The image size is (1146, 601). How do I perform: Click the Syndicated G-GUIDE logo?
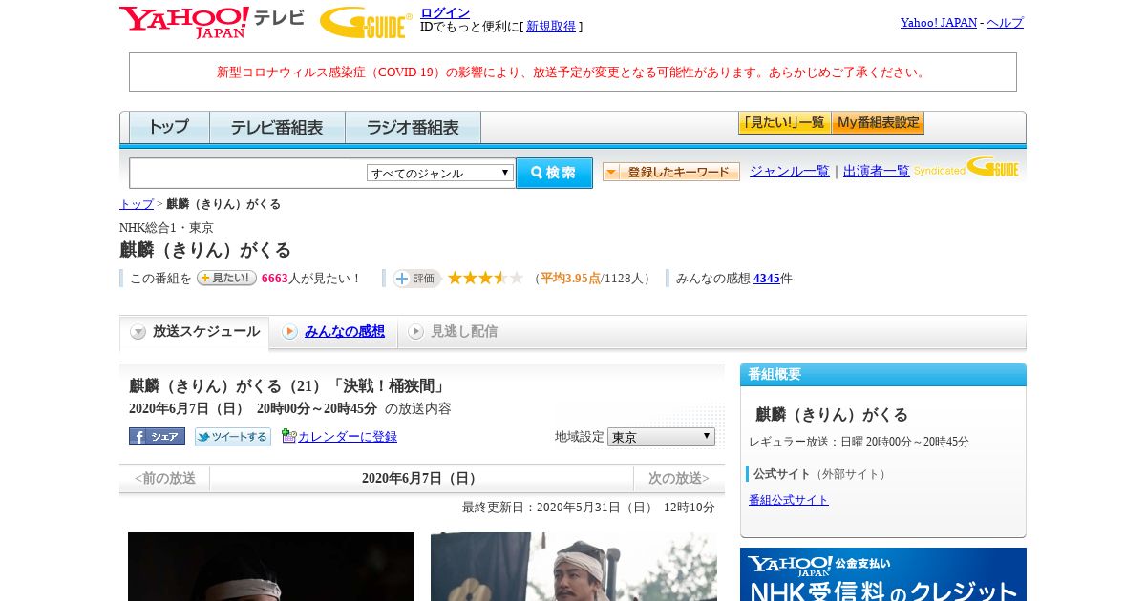point(966,168)
